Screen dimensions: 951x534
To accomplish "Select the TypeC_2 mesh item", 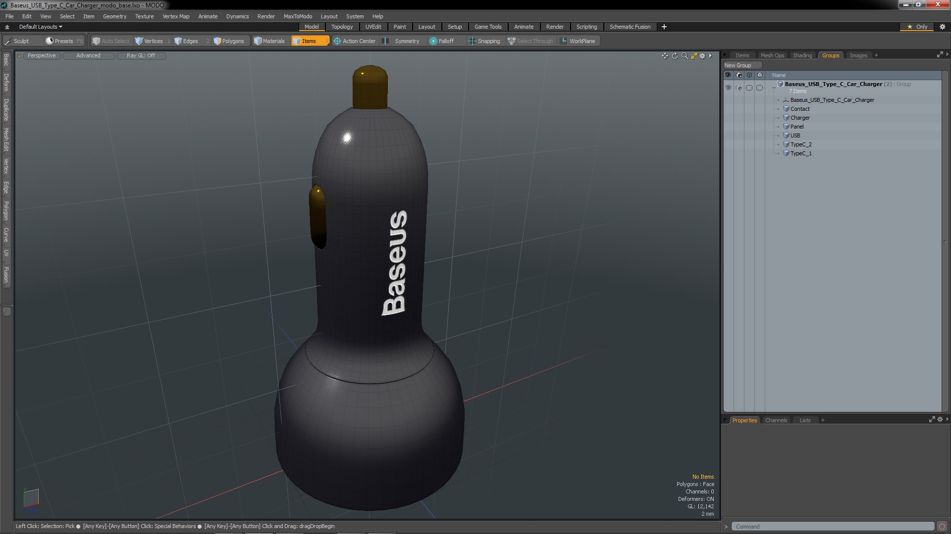I will tap(801, 144).
